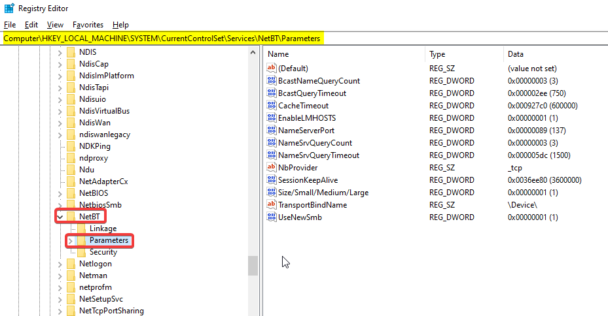
Task: Click the 0x000005dc (1500) data value
Action: [x=539, y=155]
